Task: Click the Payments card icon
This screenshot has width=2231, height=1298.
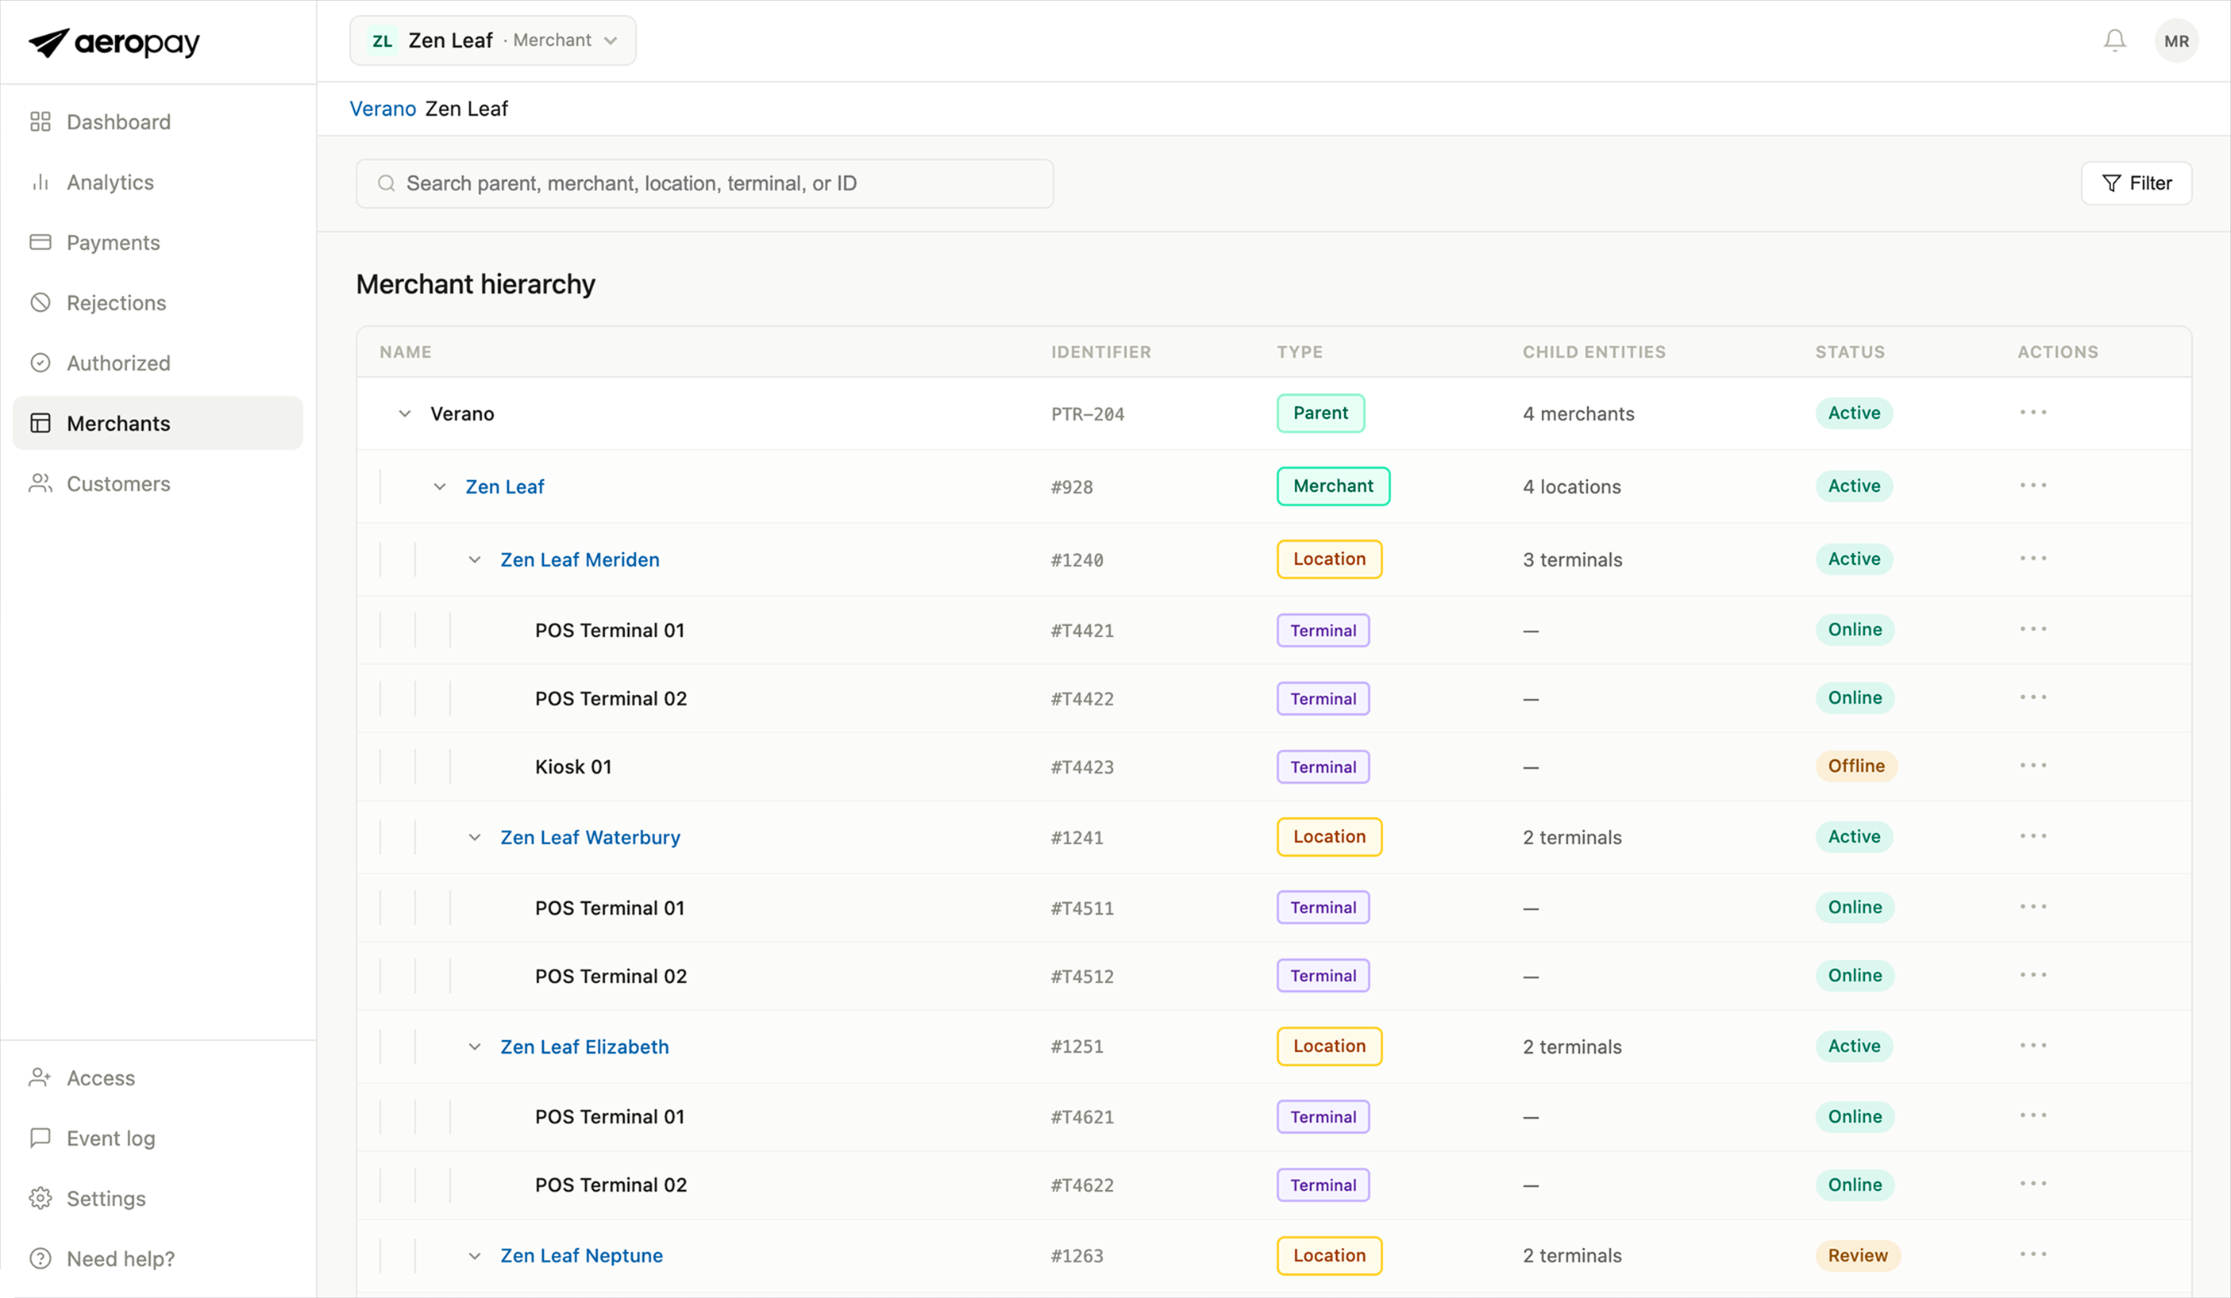Action: (40, 241)
